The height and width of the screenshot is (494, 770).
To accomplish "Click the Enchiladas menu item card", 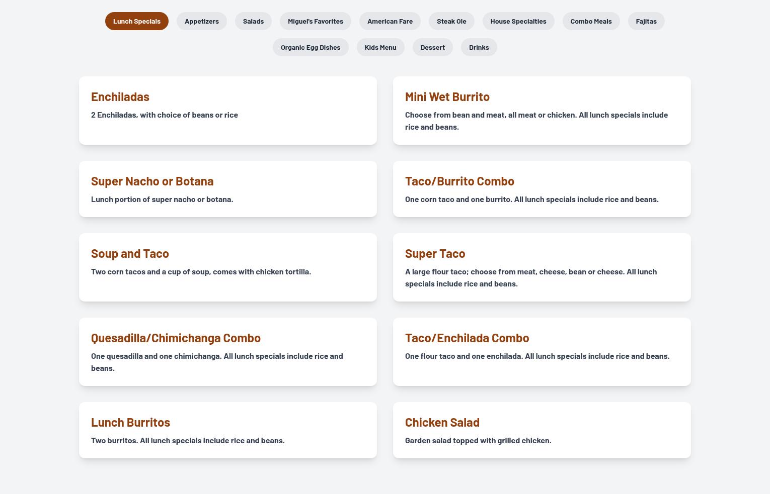I will pos(227,111).
